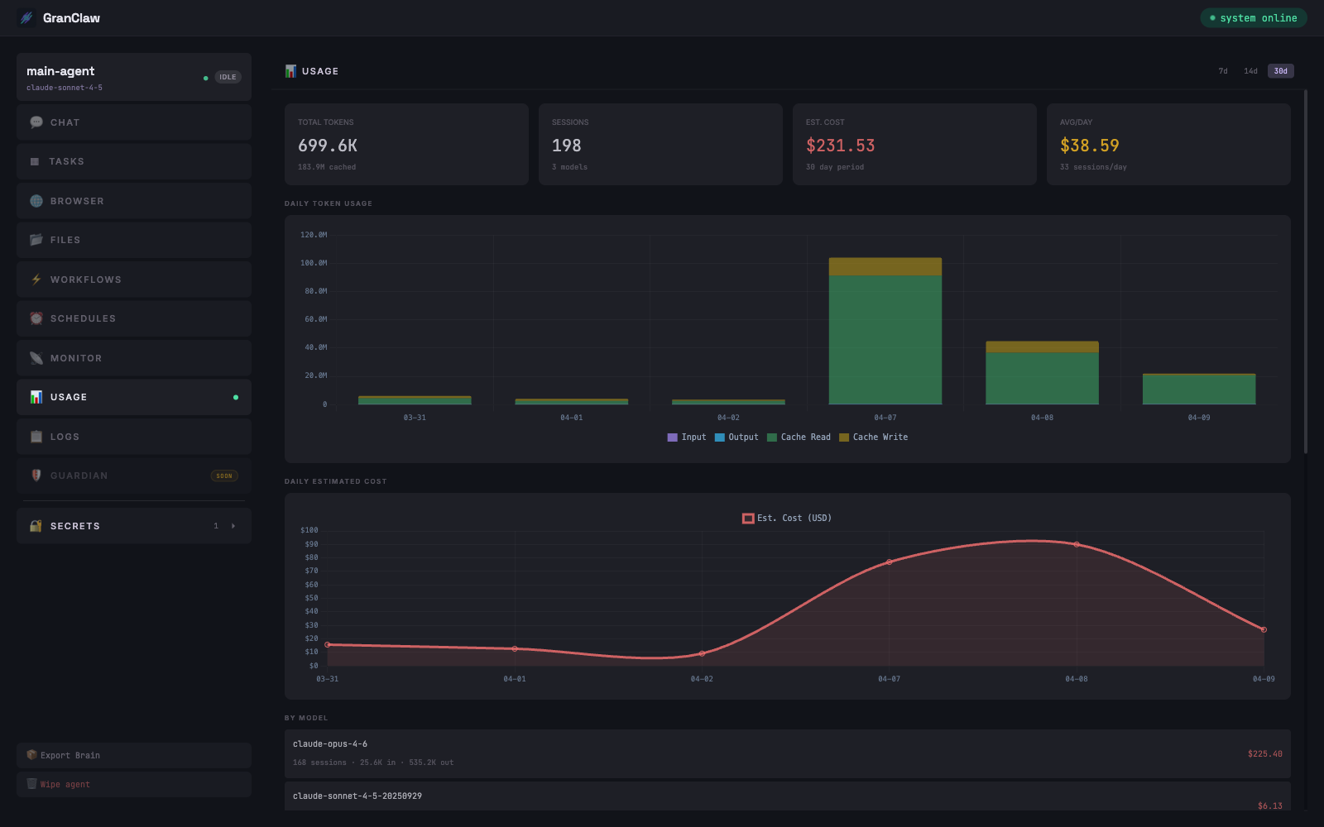Toggle Output in the token usage legend
Screen dimensions: 1324x827
point(737,437)
